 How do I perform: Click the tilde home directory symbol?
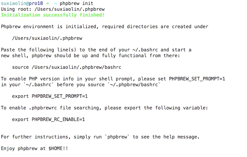pyautogui.click(x=55, y=3)
